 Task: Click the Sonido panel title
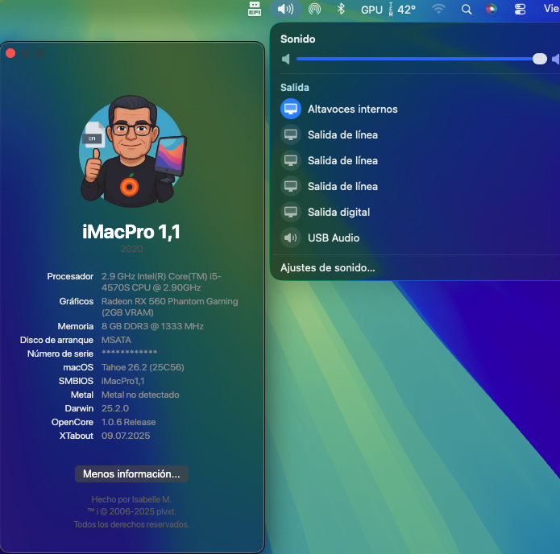(x=298, y=39)
